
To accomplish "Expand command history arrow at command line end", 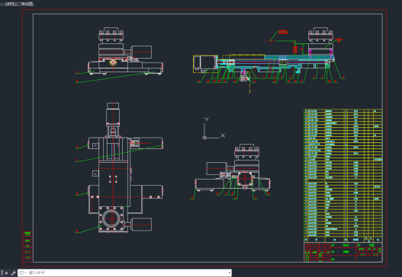I will tap(229, 273).
